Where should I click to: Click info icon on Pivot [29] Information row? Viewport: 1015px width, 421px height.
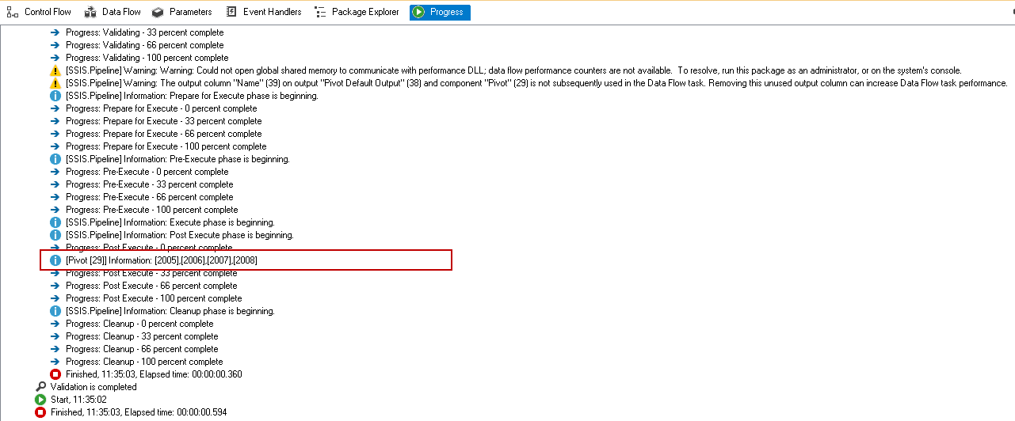point(55,260)
